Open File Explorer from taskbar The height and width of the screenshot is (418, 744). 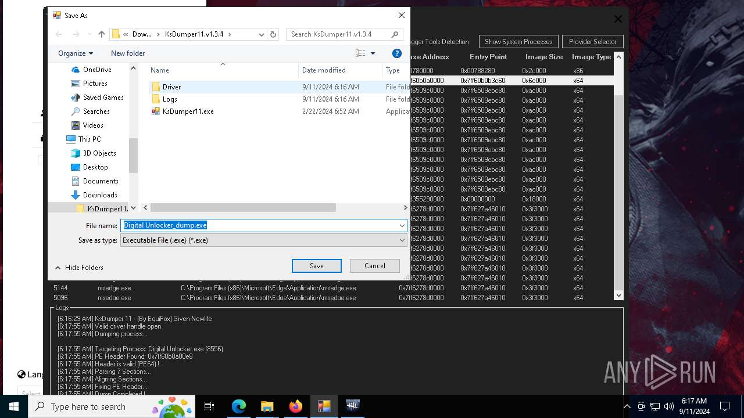(x=267, y=406)
